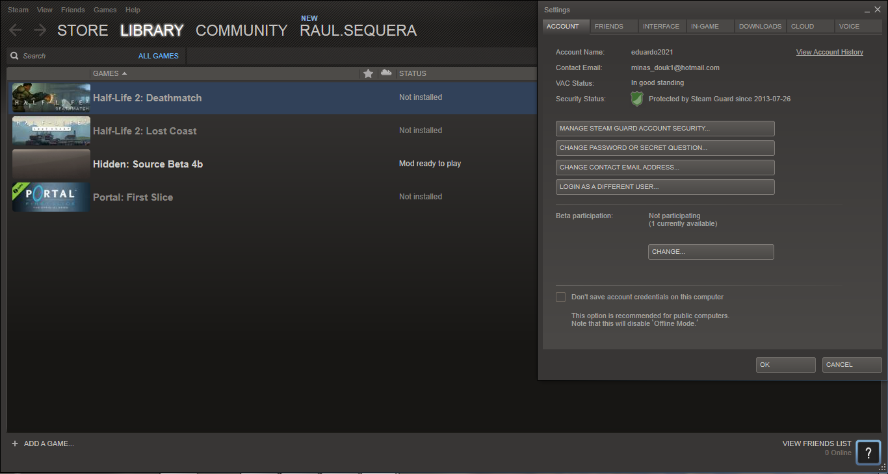Switch to the INTERFACE settings tab
Image resolution: width=888 pixels, height=474 pixels.
pyautogui.click(x=662, y=26)
